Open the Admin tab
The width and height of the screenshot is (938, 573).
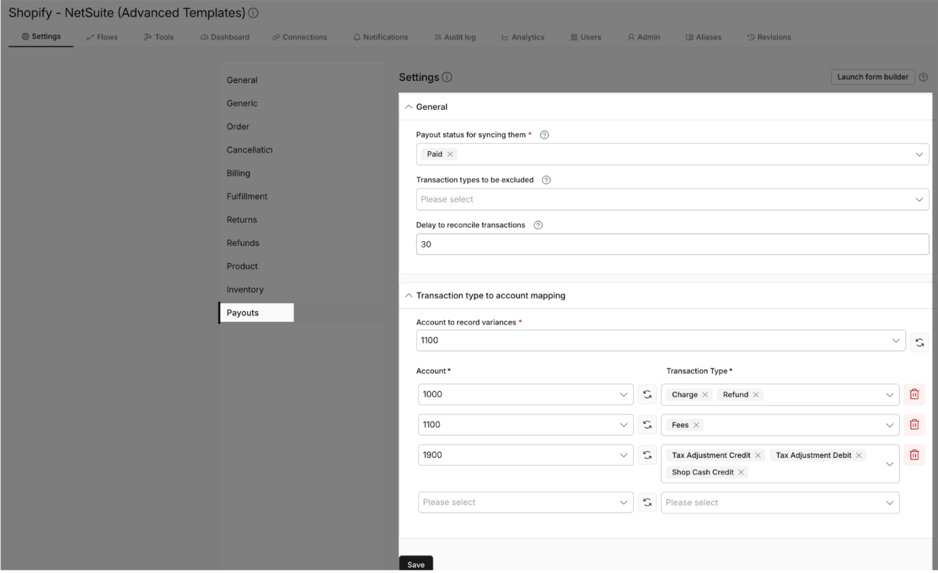[x=644, y=37]
